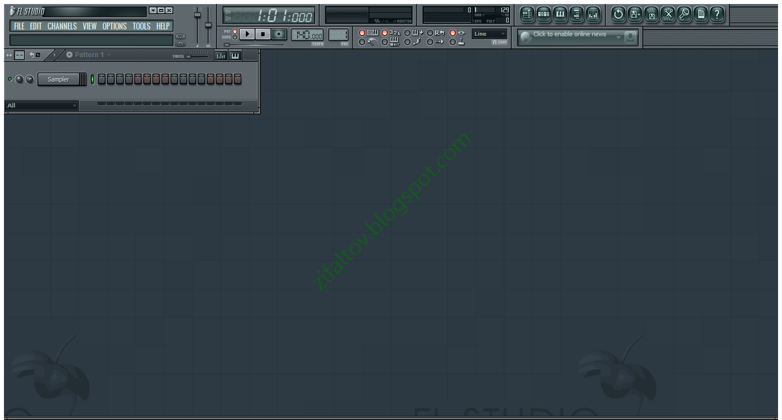Screen dimensions: 782x420
Task: Click the step length button in sequencer header
Action: [20, 55]
